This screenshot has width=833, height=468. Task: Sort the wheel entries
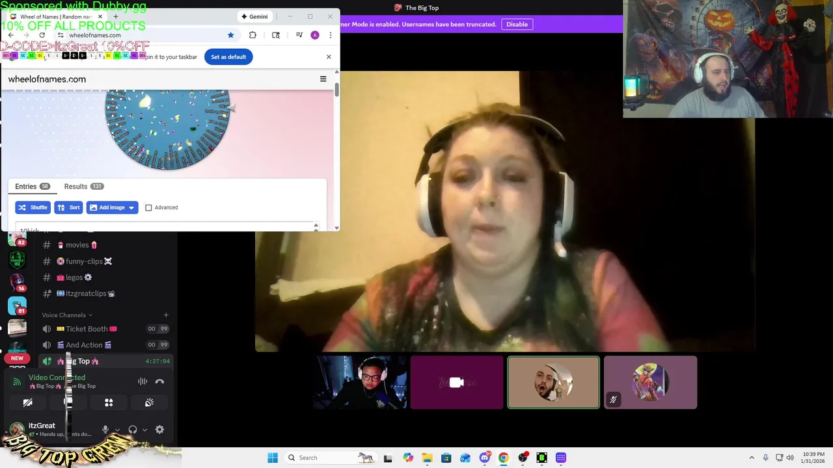point(68,207)
